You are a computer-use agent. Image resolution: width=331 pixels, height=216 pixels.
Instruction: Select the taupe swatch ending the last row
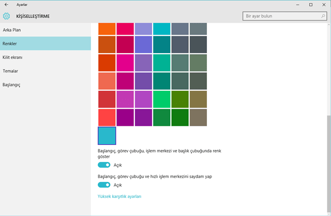(x=198, y=118)
